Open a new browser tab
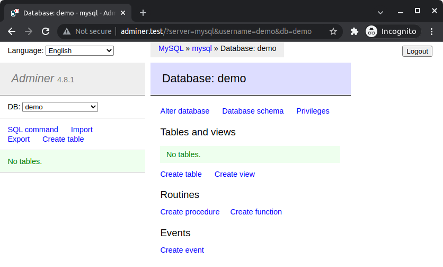Screen dimensions: 443x267 [143, 13]
